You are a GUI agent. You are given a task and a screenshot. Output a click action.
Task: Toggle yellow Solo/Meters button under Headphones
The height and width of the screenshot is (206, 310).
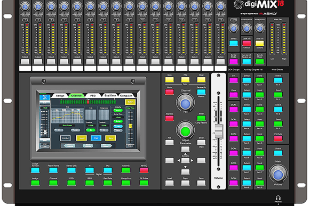tap(260, 43)
